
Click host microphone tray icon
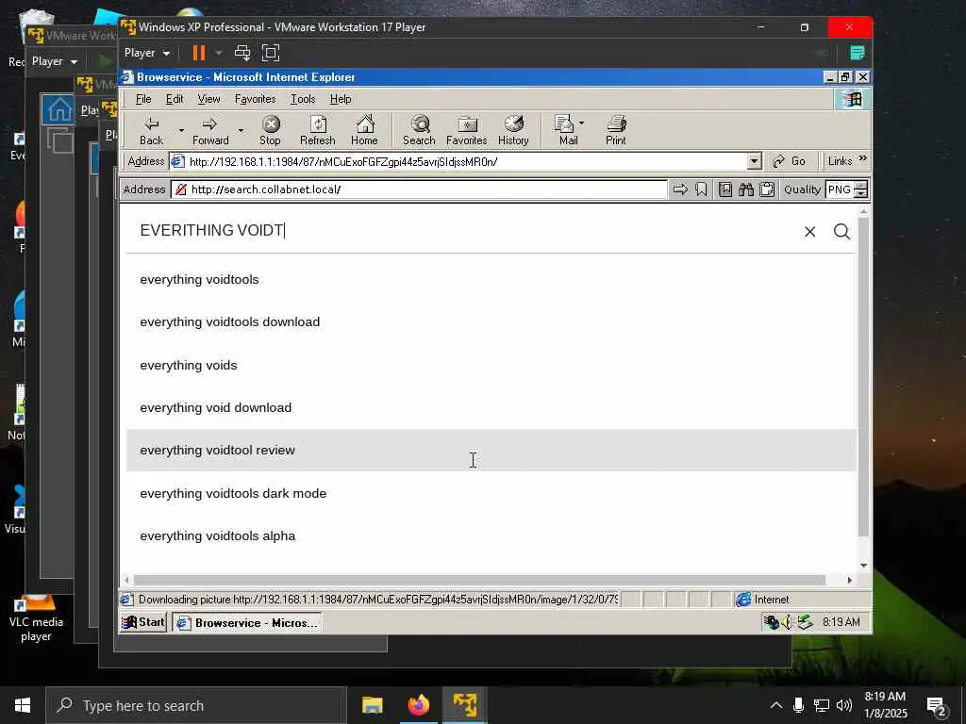coord(798,705)
